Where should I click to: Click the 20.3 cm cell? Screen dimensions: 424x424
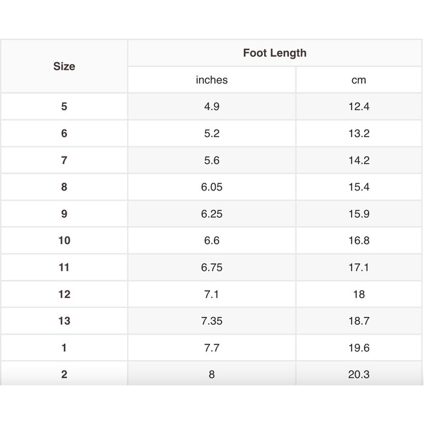coord(359,374)
